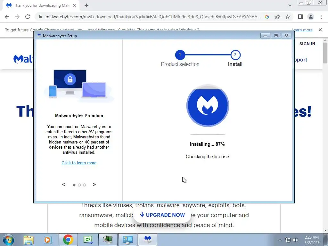Click the large Malwarebytes progress logo
Viewport: 328px width, 246px height.
(x=208, y=105)
